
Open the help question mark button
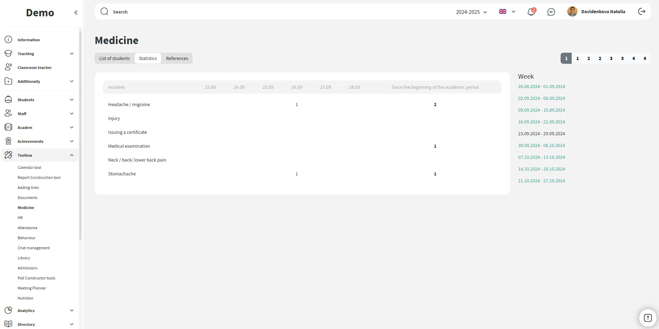point(648,318)
